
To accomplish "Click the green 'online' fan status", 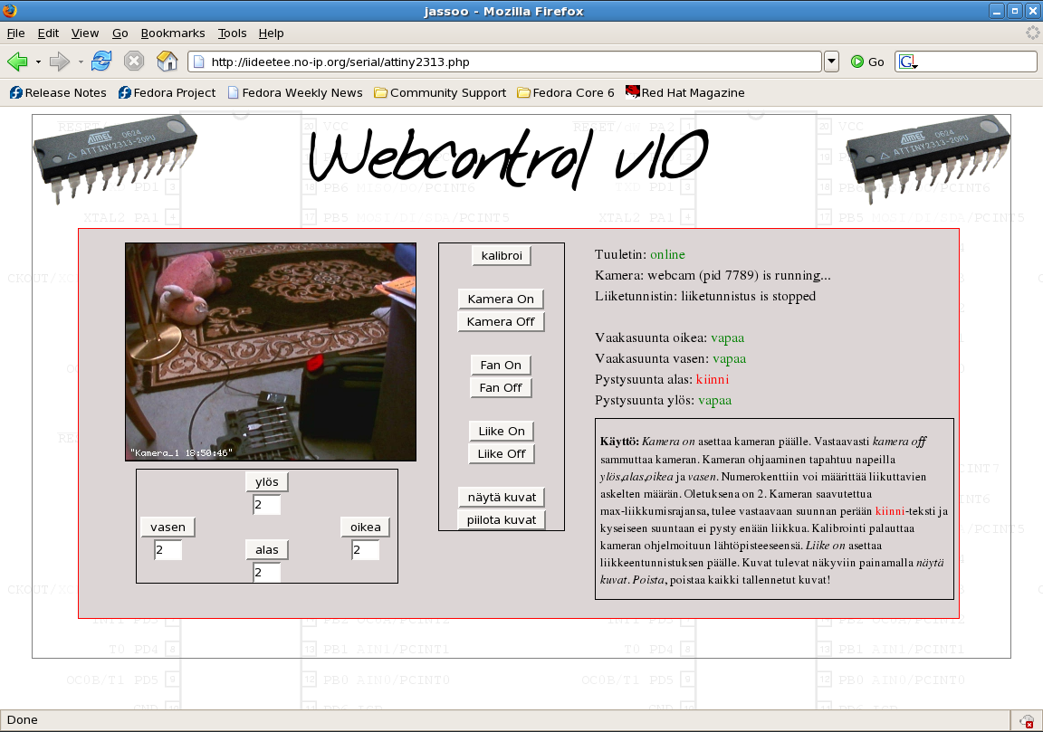I will (x=667, y=254).
